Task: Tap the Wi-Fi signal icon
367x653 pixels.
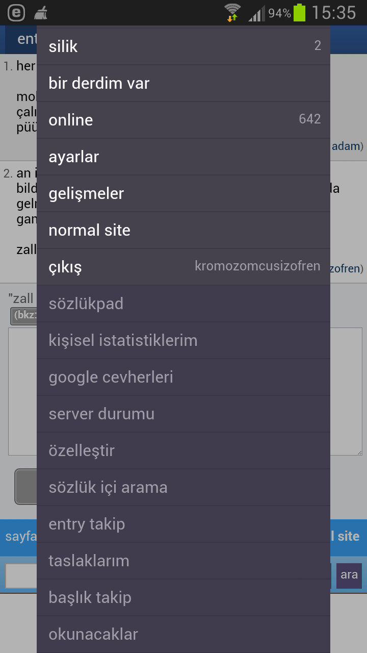Action: 232,12
